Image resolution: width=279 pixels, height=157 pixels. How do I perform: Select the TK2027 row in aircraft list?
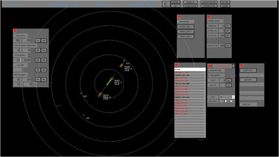(x=190, y=97)
